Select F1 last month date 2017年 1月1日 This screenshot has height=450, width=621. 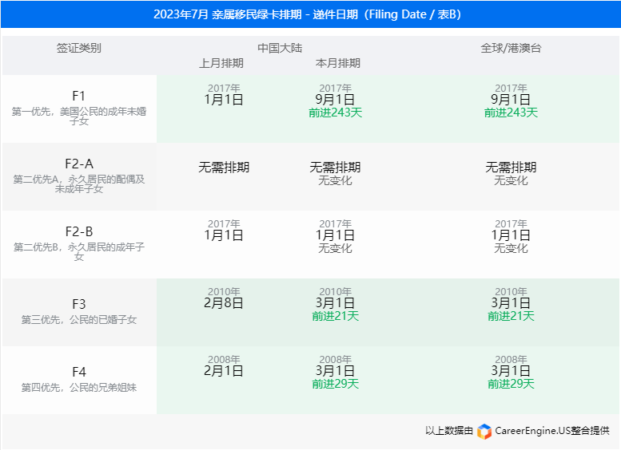(x=224, y=94)
